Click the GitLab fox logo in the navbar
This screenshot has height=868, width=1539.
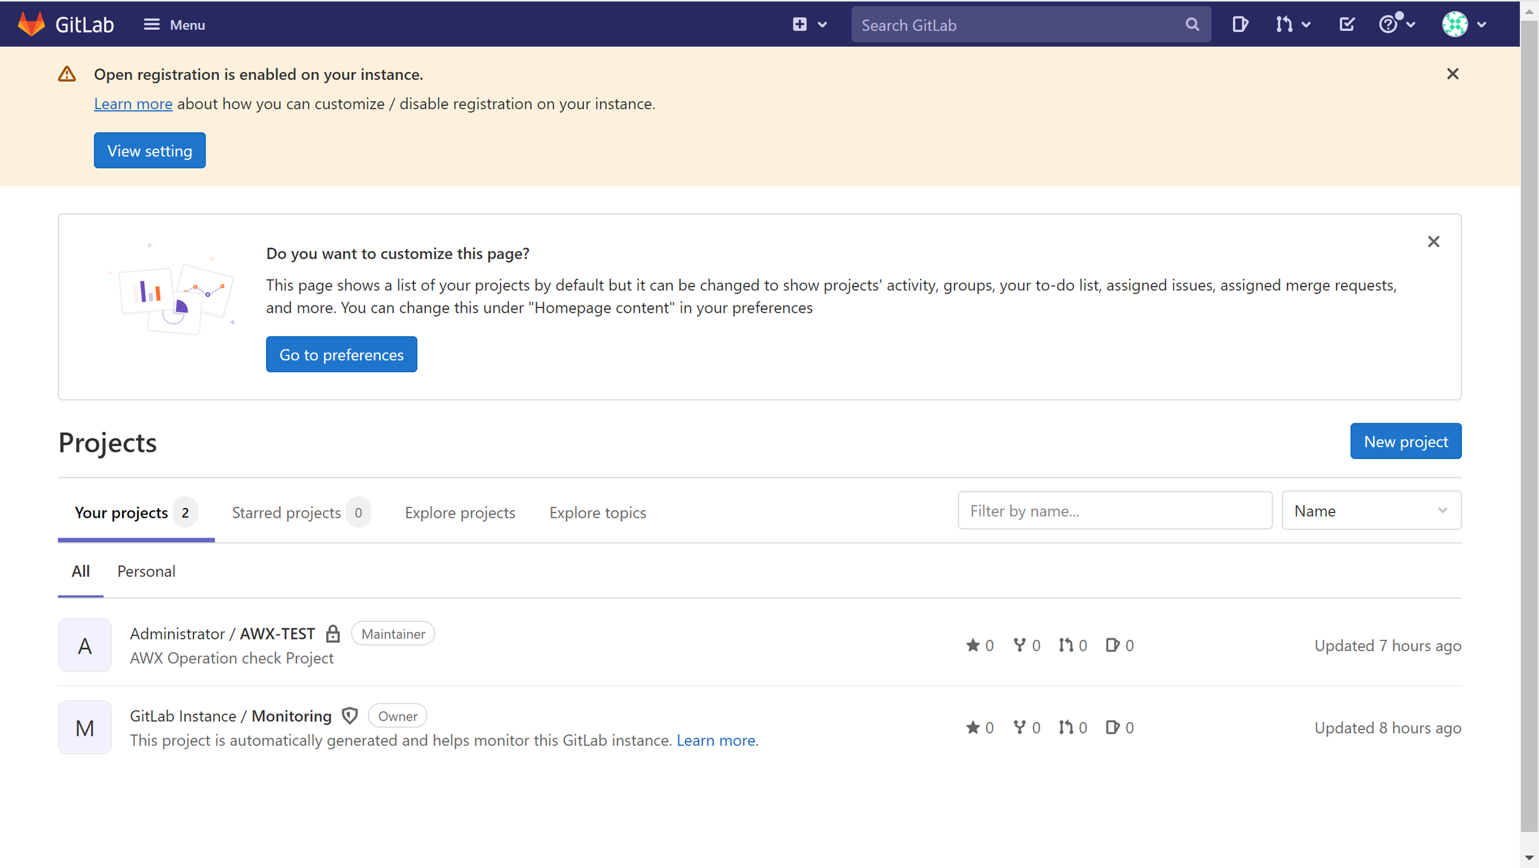[x=31, y=24]
